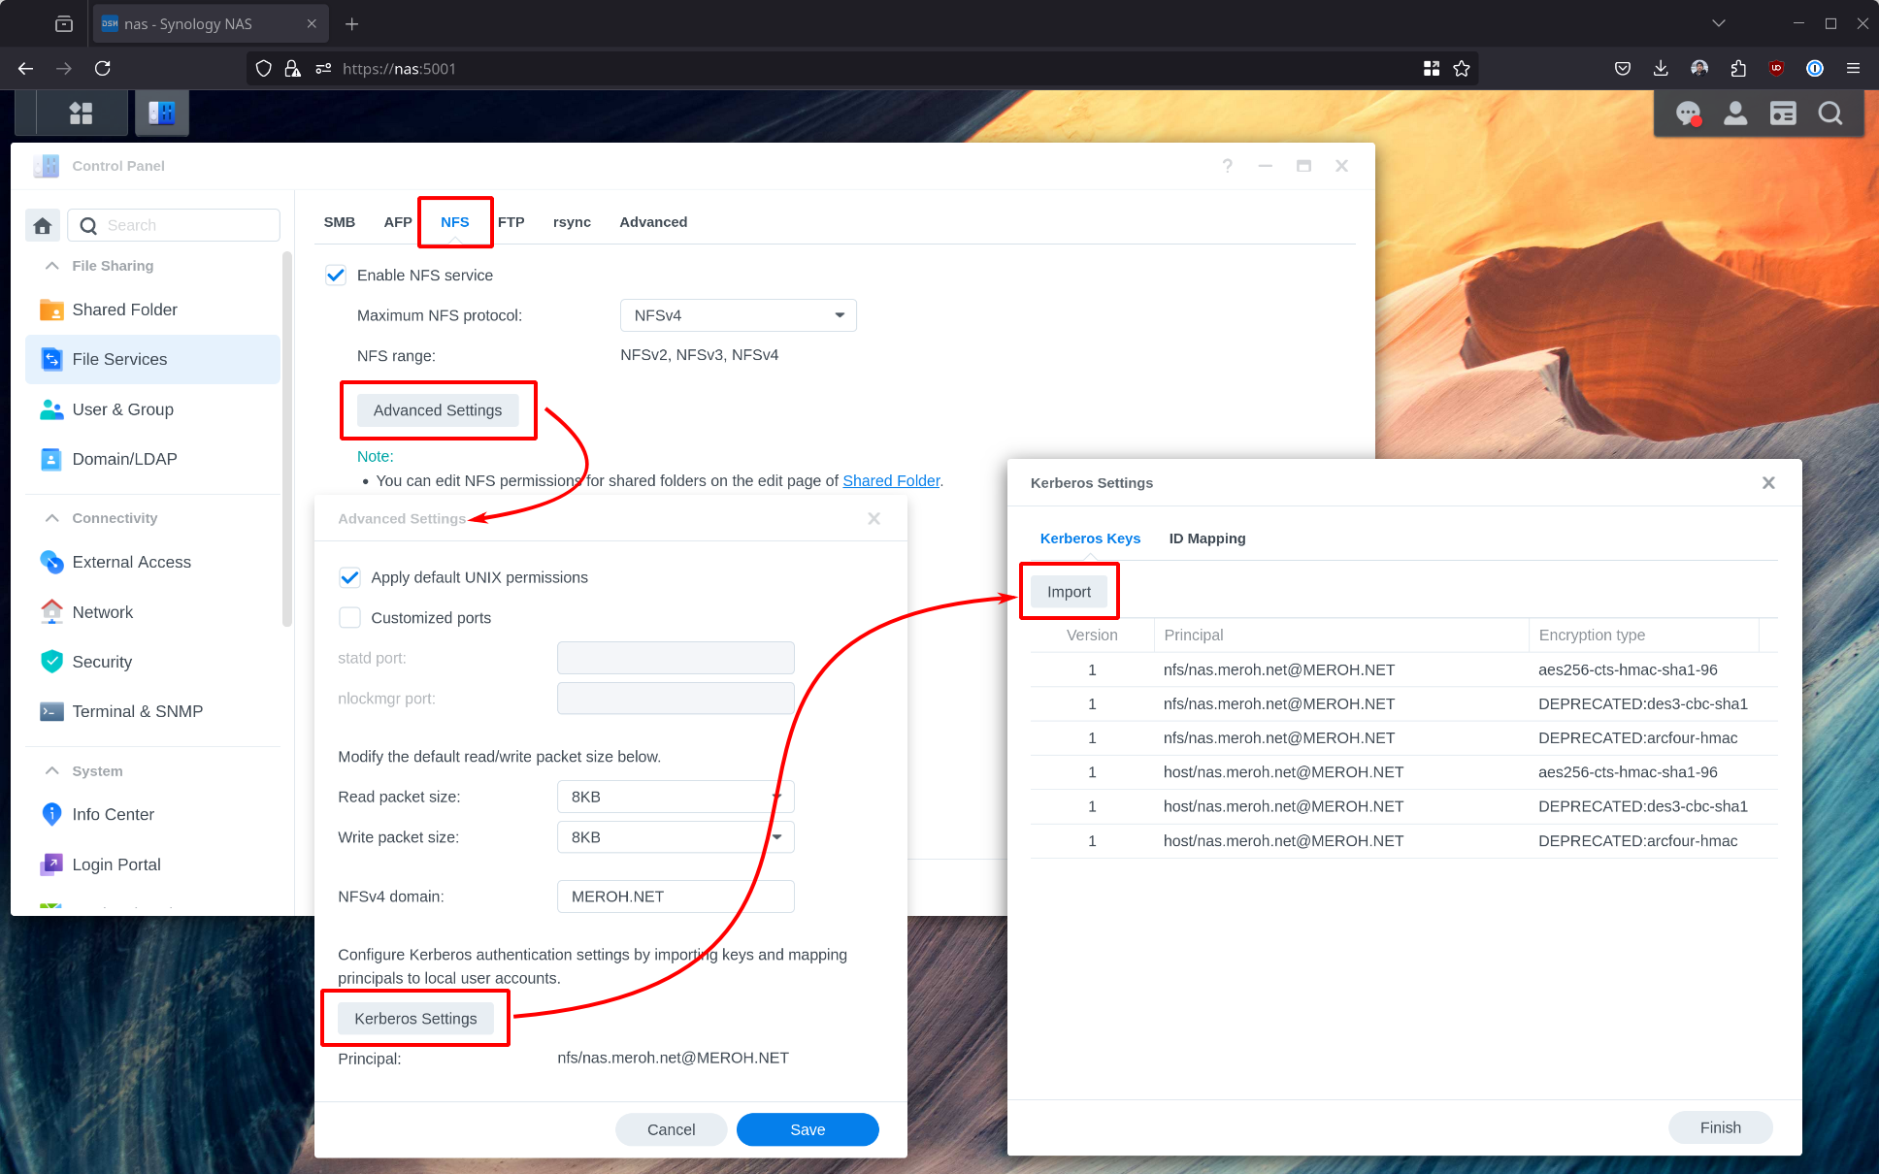Viewport: 1879px width, 1174px height.
Task: Open User & Group settings
Action: coord(122,408)
